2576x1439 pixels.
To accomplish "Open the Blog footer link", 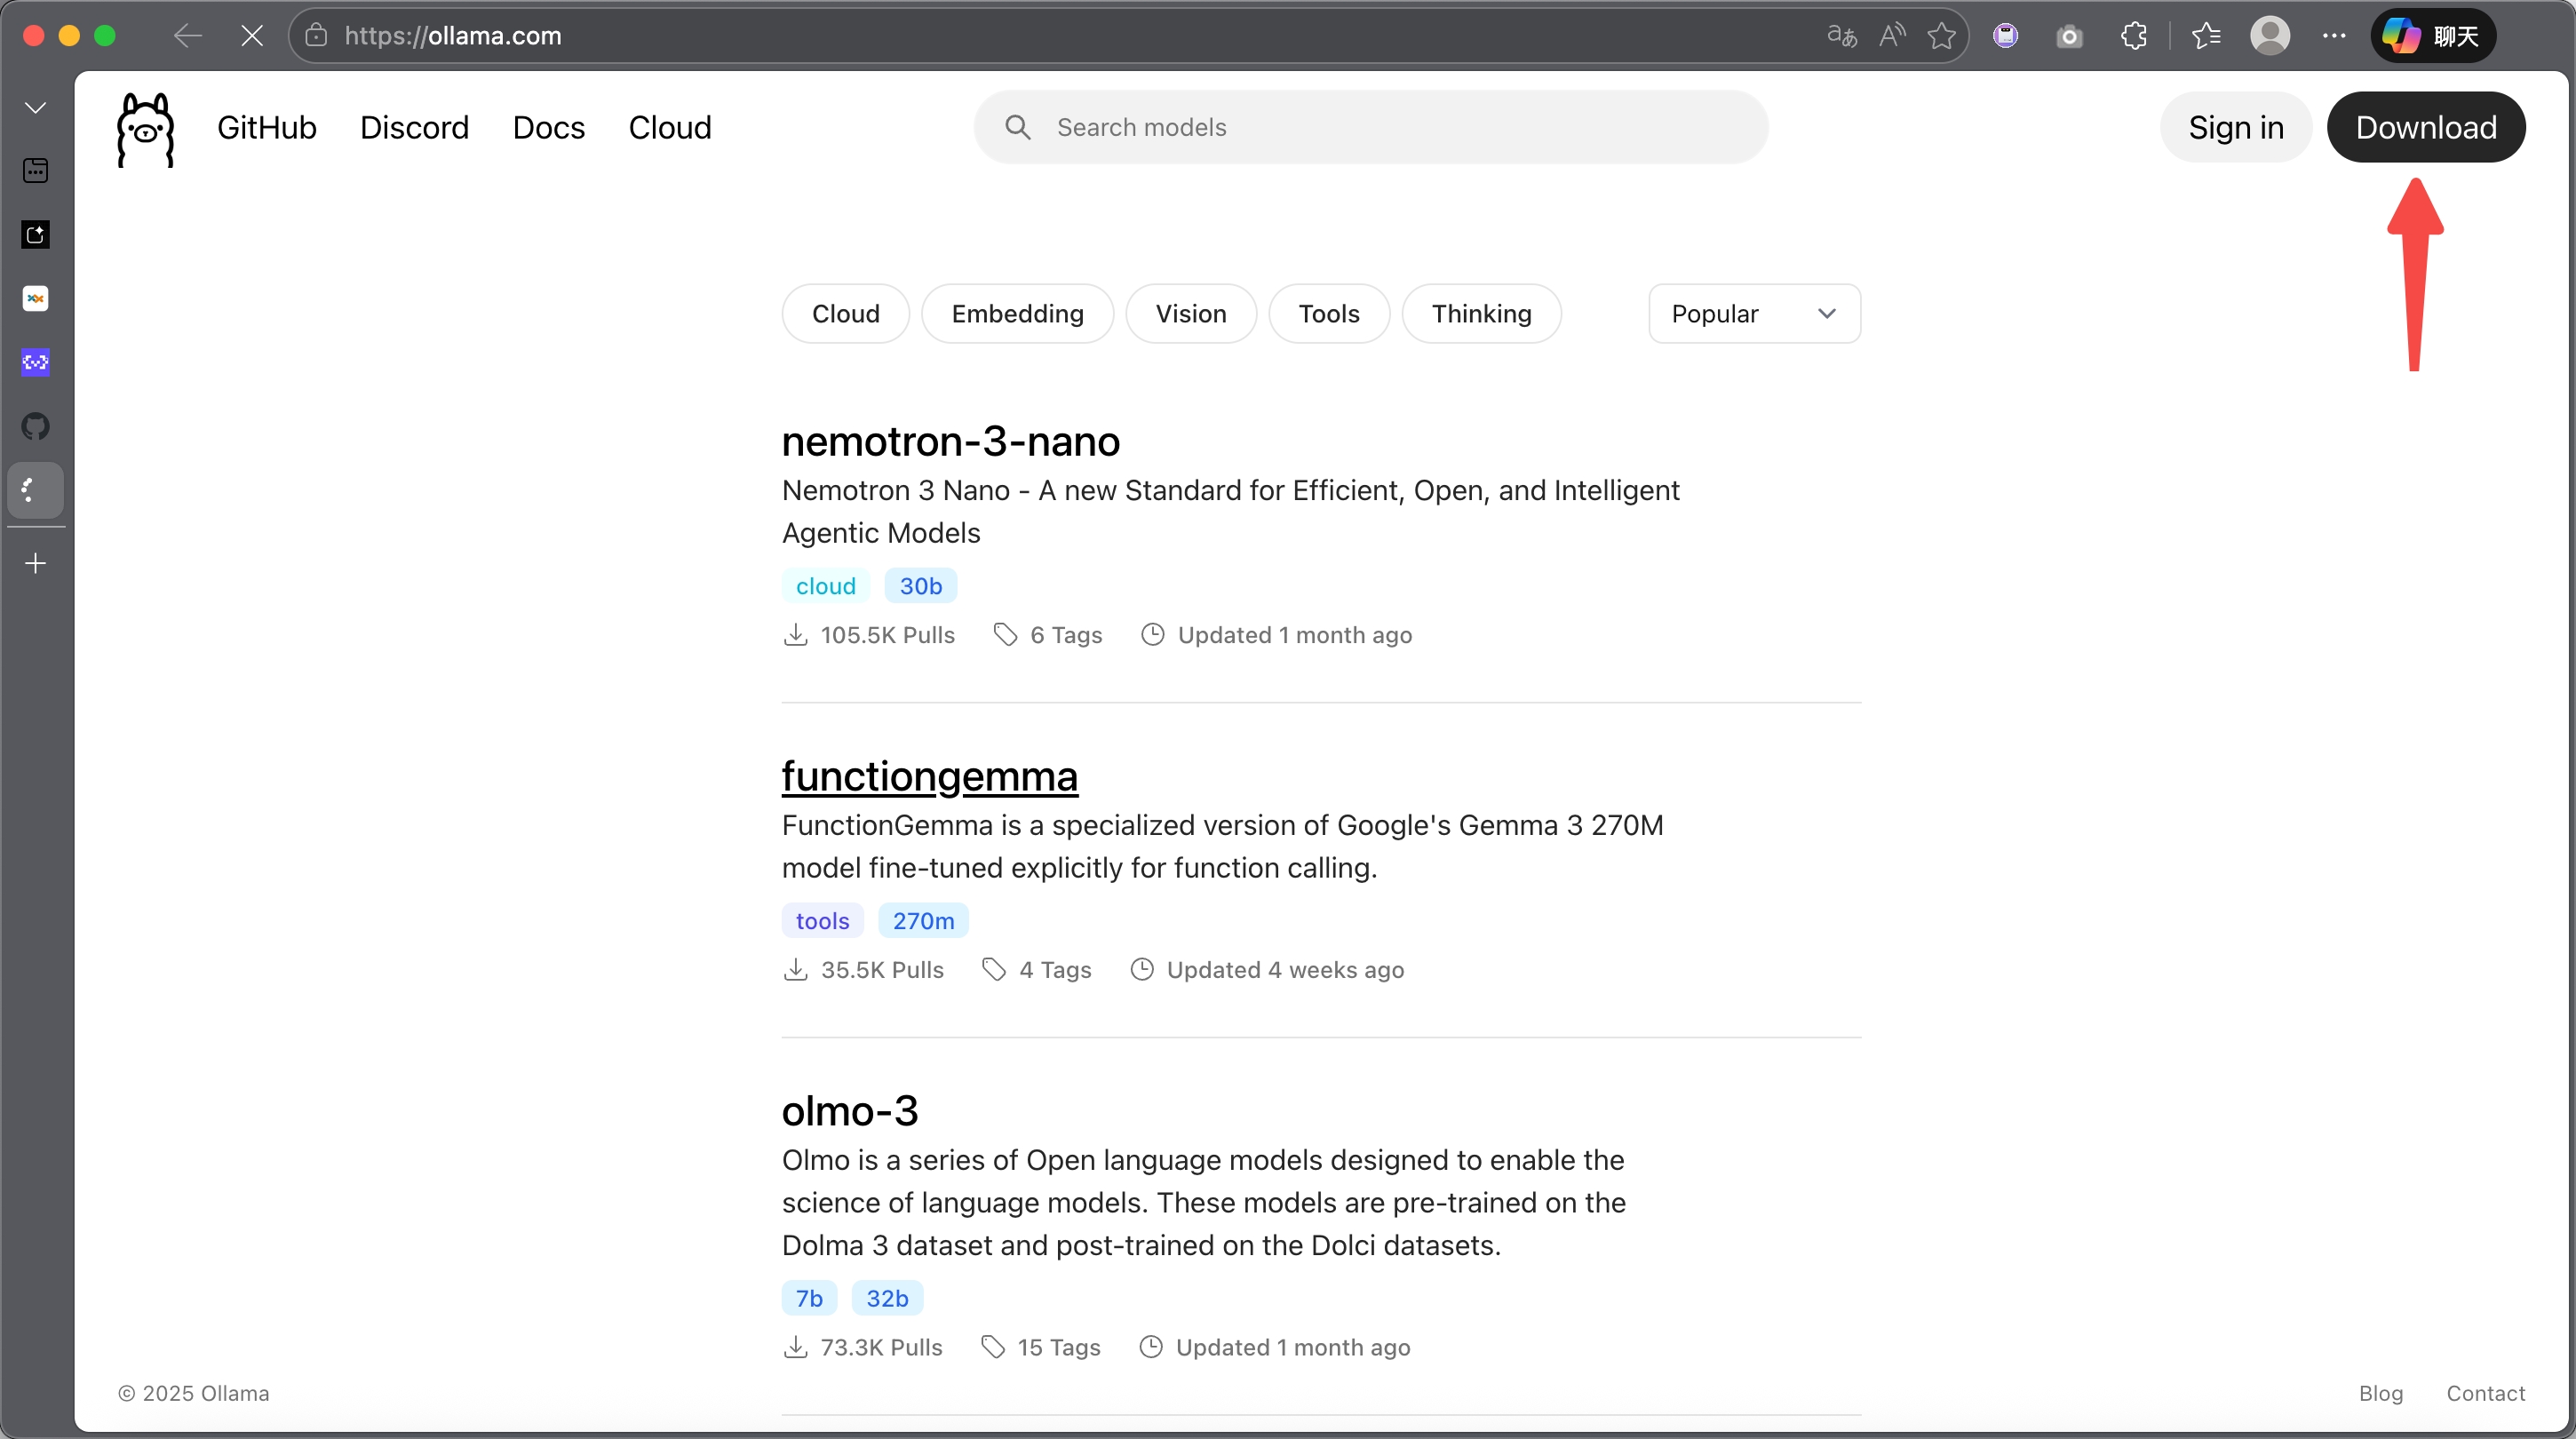I will coord(2381,1393).
